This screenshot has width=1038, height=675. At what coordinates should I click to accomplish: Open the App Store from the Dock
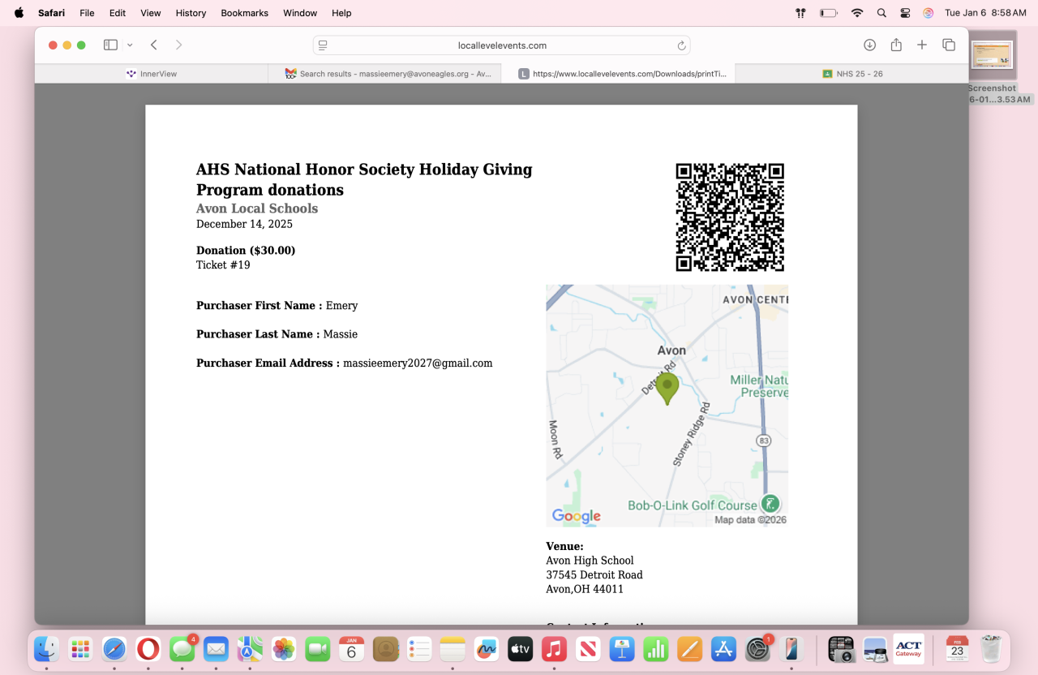point(723,649)
